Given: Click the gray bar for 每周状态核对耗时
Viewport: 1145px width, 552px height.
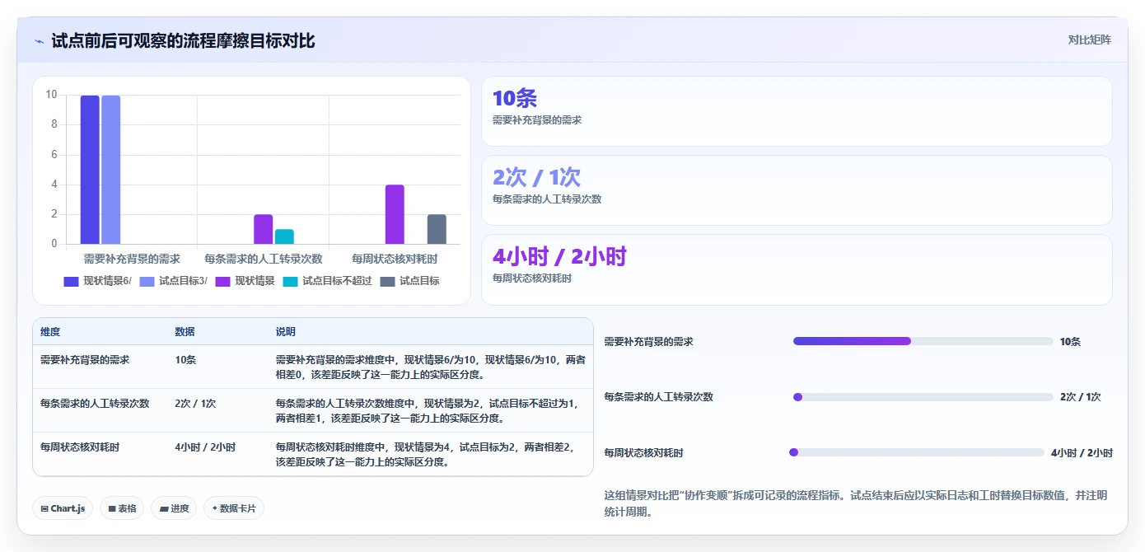Looking at the screenshot, I should [437, 229].
